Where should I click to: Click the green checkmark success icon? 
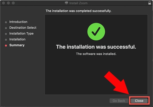pos(96,32)
